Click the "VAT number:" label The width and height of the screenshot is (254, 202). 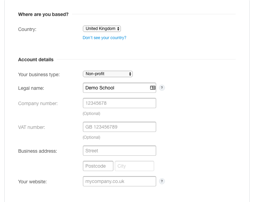[x=32, y=127]
